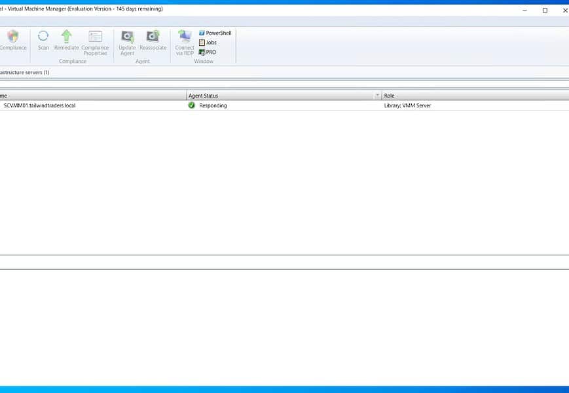Open the PRO window
Screen dimensions: 569x393
pos(208,52)
